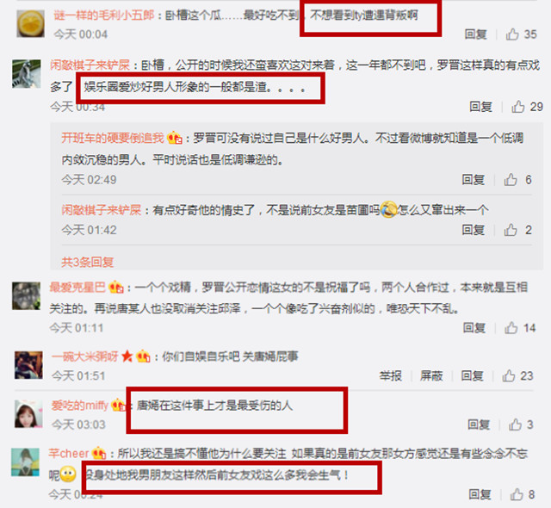Click 屏蔽 to block the comment
This screenshot has width=551, height=508.
tap(431, 376)
